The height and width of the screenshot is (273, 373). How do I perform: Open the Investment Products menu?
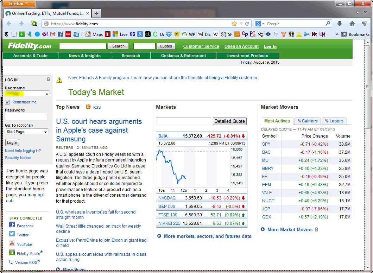click(247, 56)
